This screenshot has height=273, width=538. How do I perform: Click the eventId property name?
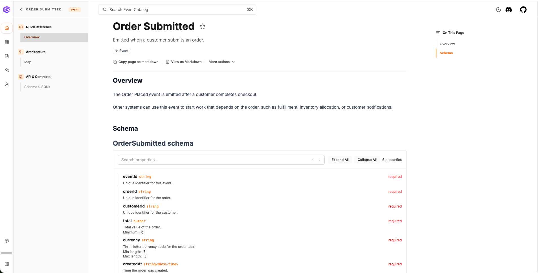tap(130, 176)
